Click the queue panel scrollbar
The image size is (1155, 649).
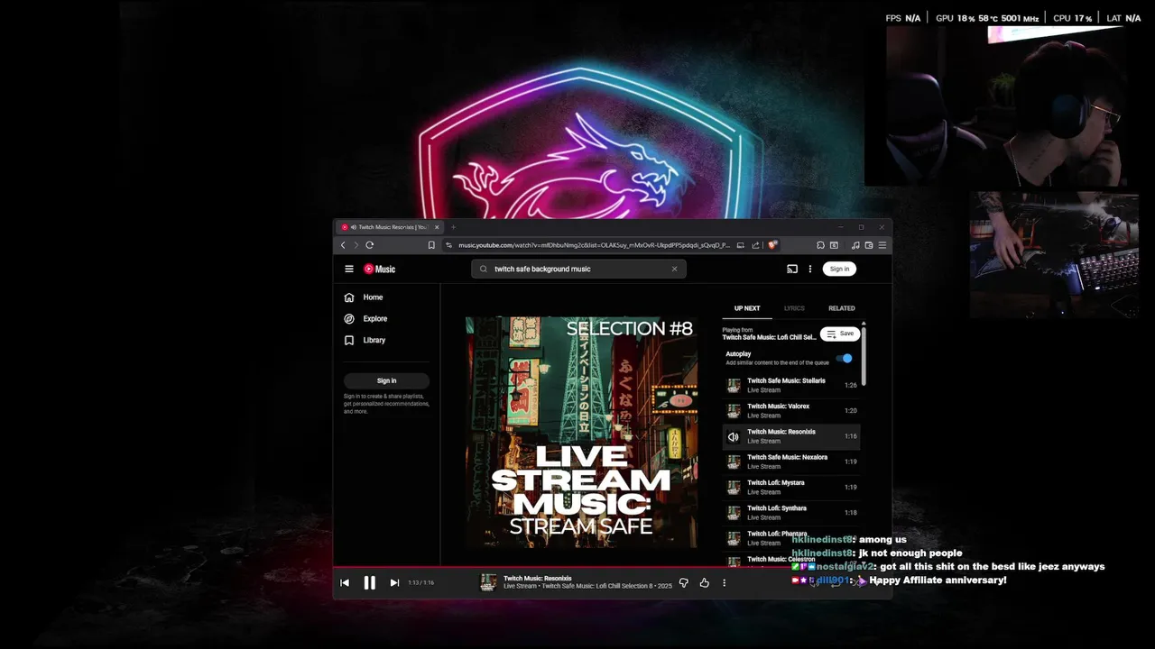tap(864, 354)
